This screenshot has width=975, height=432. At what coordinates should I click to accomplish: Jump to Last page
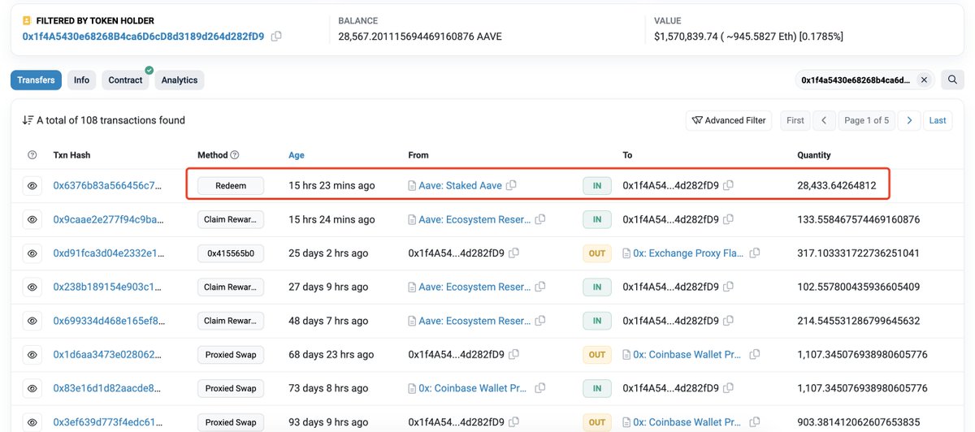[938, 120]
